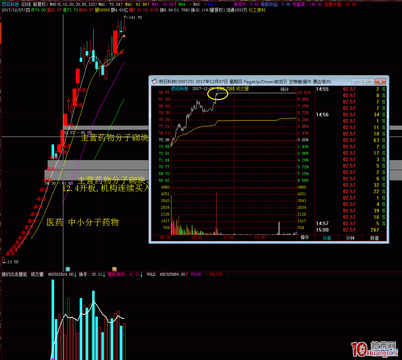Click the 低73.73 low price

[70, 10]
